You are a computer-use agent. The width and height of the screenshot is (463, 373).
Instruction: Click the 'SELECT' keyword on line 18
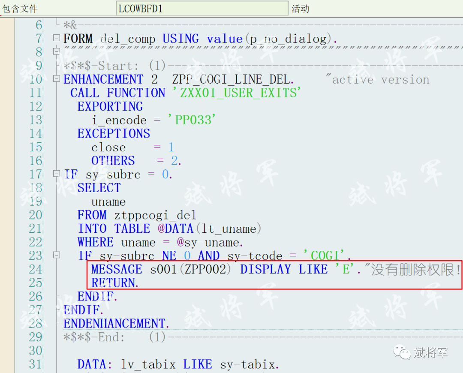[99, 188]
